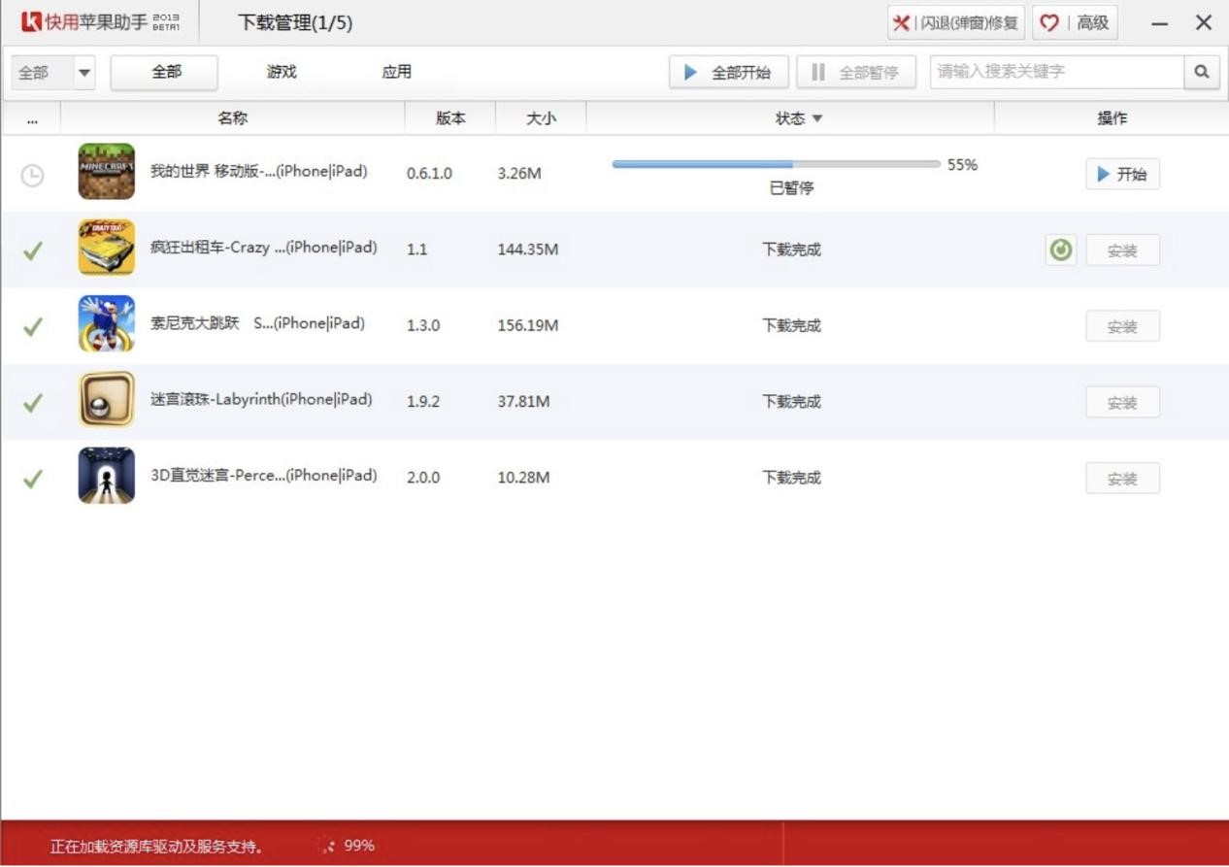1229x867 pixels.
Task: Click the clock status icon for 我的世界
Action: 32,175
